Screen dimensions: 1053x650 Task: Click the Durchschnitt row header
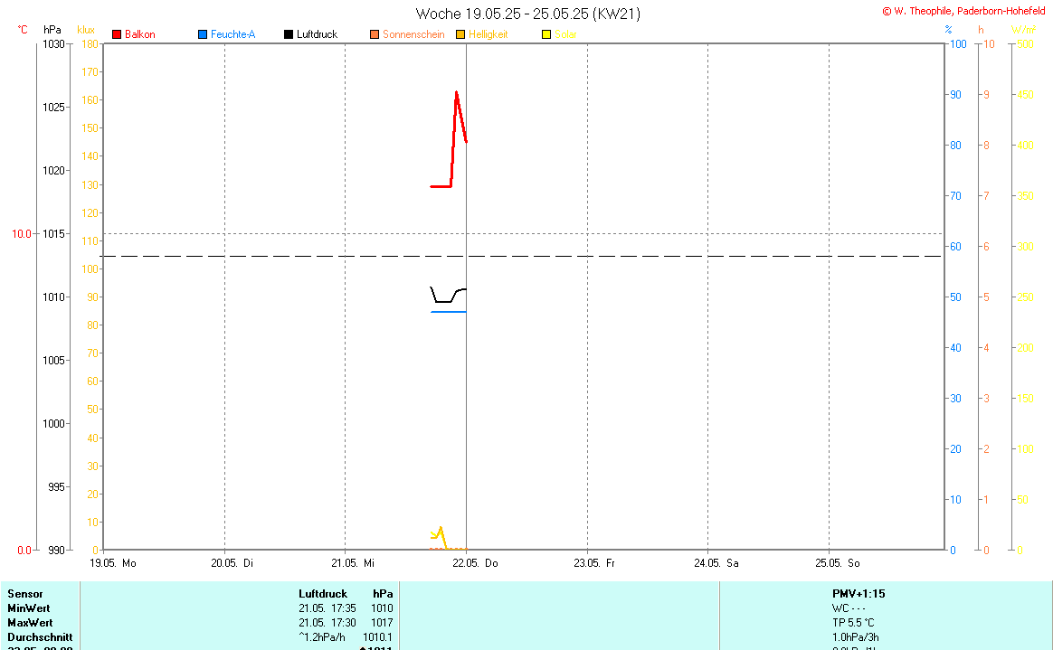(40, 637)
